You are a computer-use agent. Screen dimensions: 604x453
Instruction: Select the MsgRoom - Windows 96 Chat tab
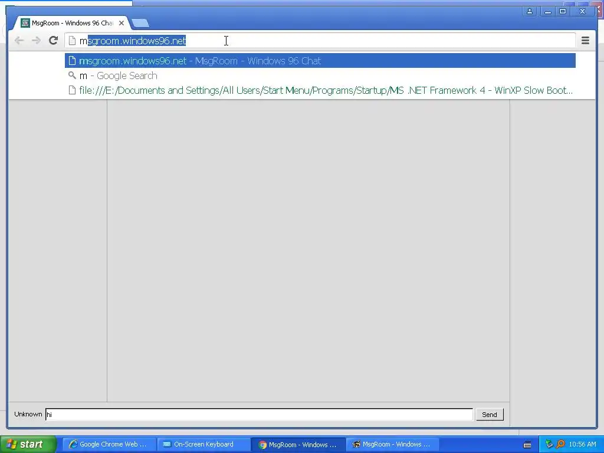pyautogui.click(x=71, y=23)
